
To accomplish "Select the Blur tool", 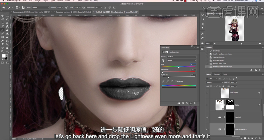I will pos(7,37).
